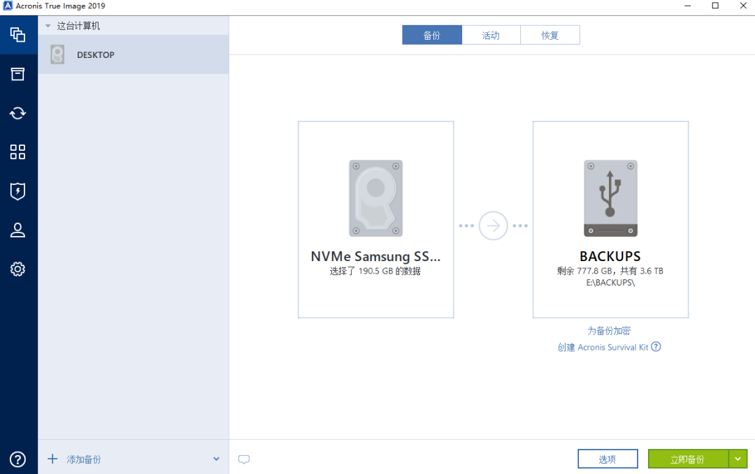Open Help question mark icon
Viewport: 755px width, 474px height.
[17, 459]
